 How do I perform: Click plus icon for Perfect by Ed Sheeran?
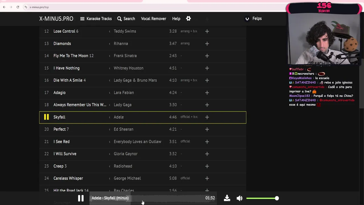tap(207, 129)
